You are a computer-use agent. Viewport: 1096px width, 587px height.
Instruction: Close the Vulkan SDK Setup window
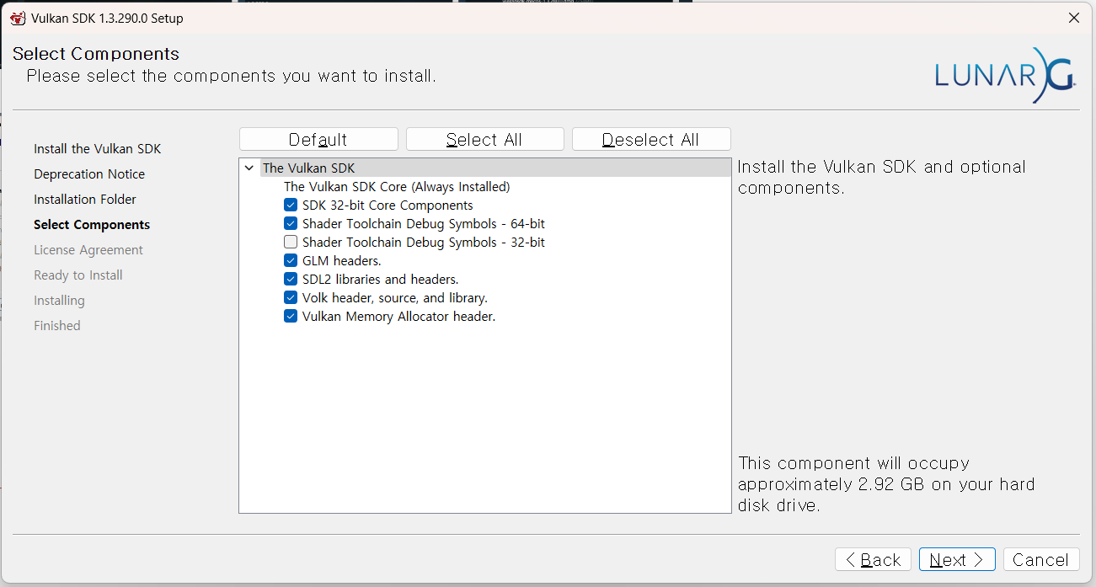click(x=1073, y=18)
